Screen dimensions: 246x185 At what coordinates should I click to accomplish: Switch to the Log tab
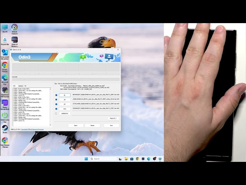[14, 86]
